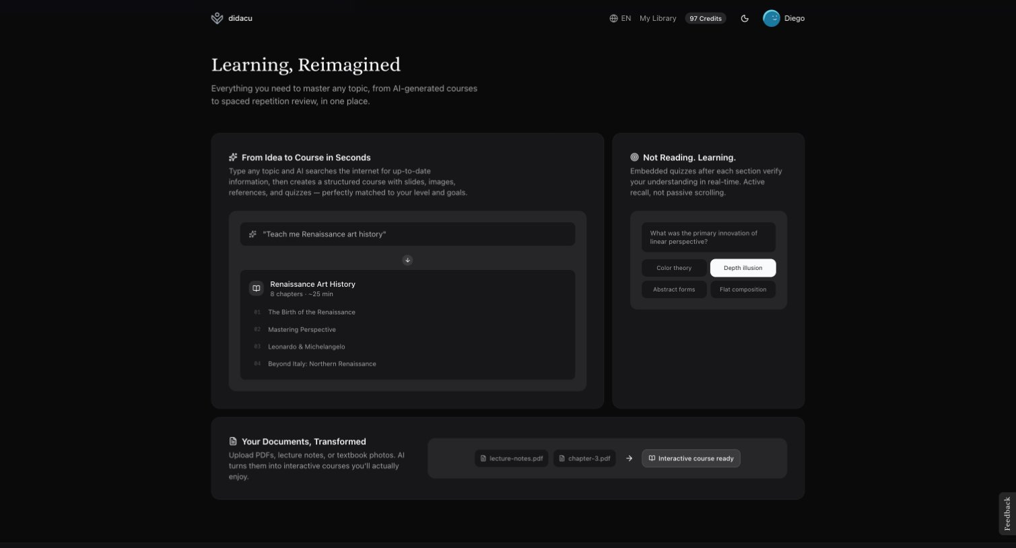Open the Beyond Italy: Northern Renaissance chapter
The height and width of the screenshot is (548, 1016).
pyautogui.click(x=322, y=364)
